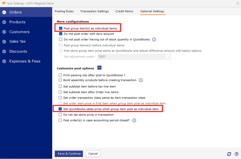The height and width of the screenshot is (159, 241).
Task: Open the Orders section in sidebar
Action: pos(26,12)
